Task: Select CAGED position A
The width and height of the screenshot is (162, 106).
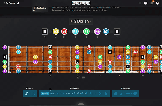Action: 60,94
